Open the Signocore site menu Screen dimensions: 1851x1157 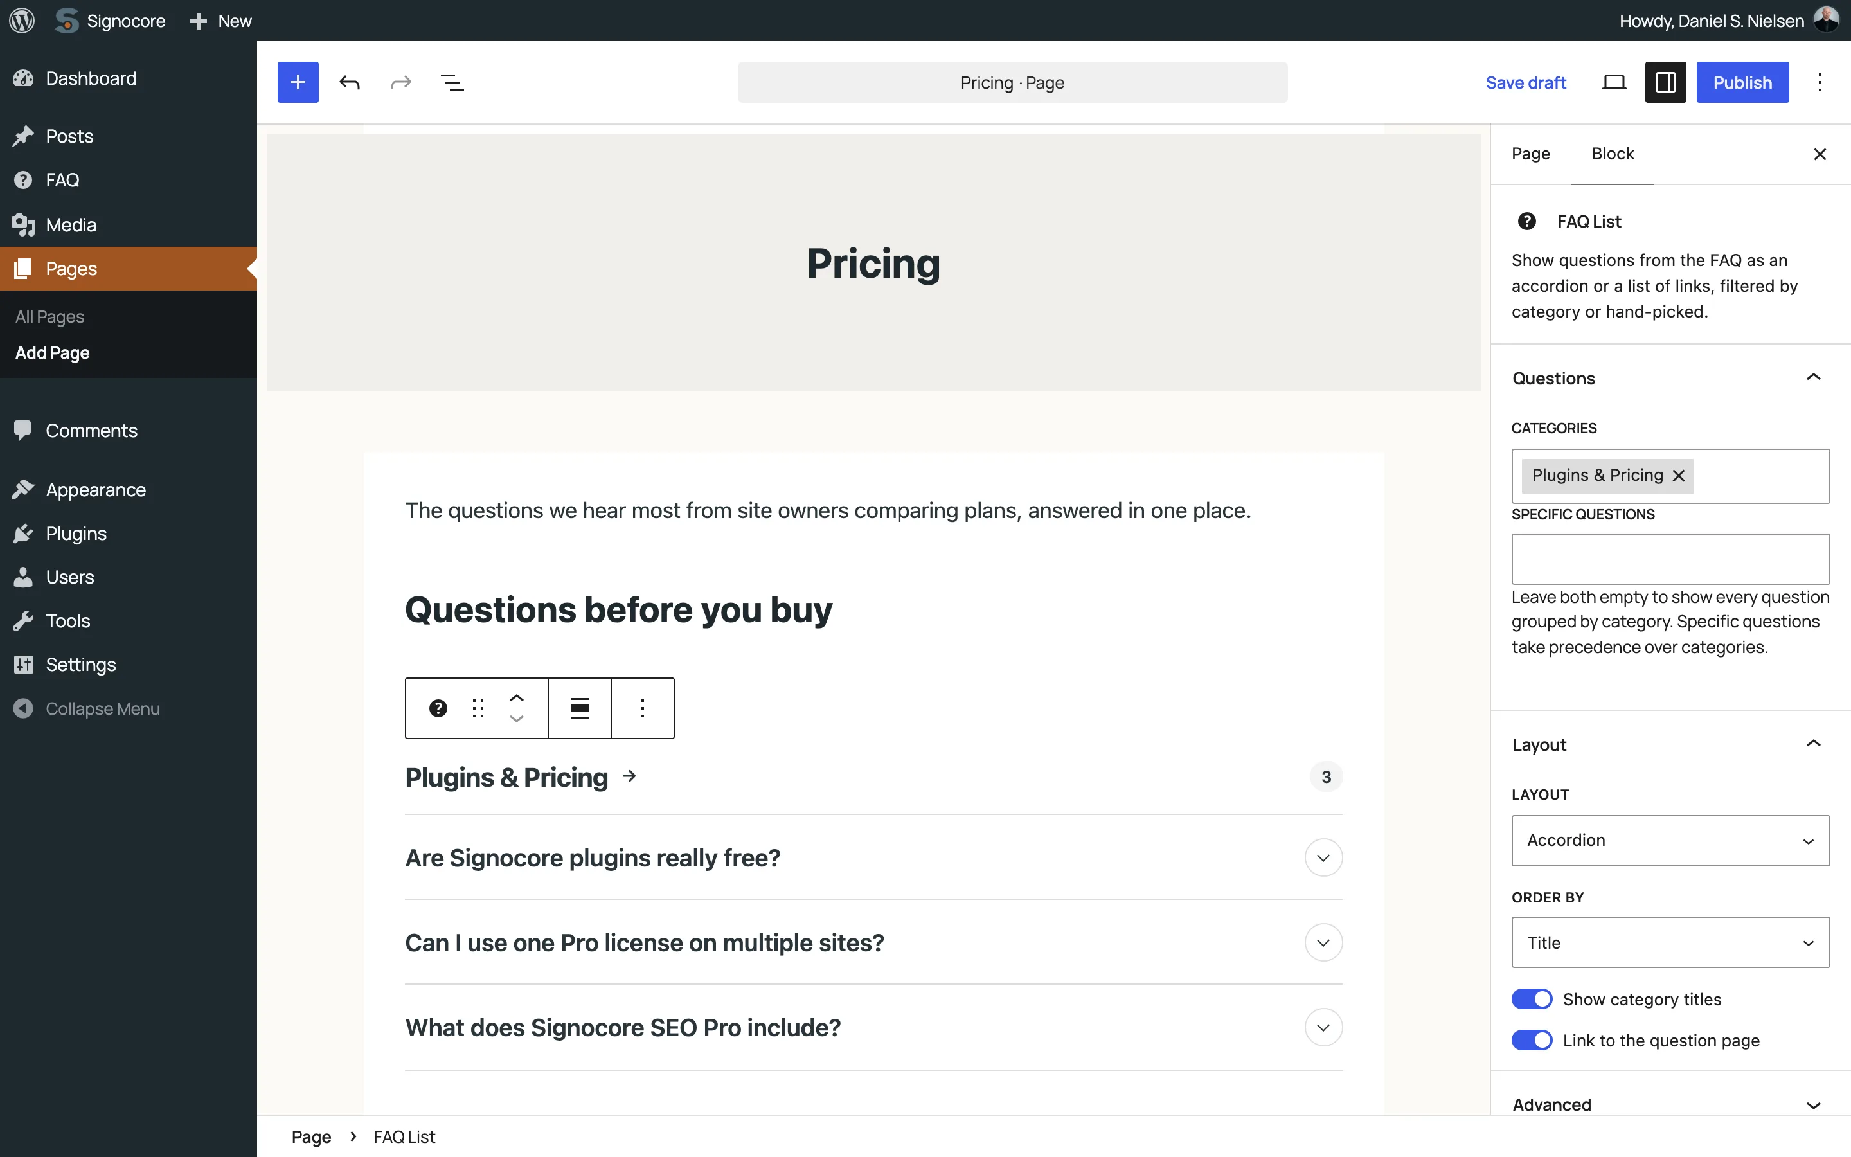pos(110,21)
